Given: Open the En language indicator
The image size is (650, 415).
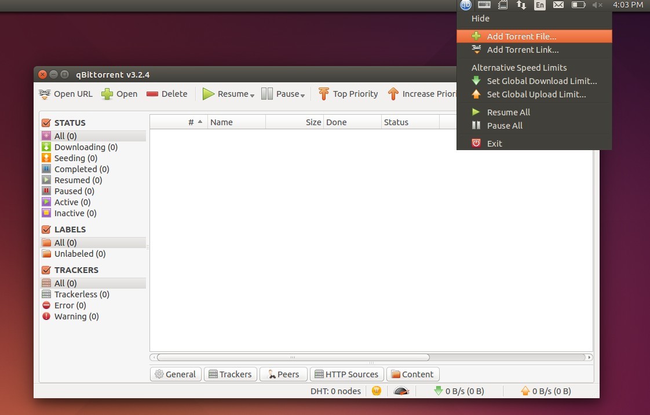Looking at the screenshot, I should (540, 5).
